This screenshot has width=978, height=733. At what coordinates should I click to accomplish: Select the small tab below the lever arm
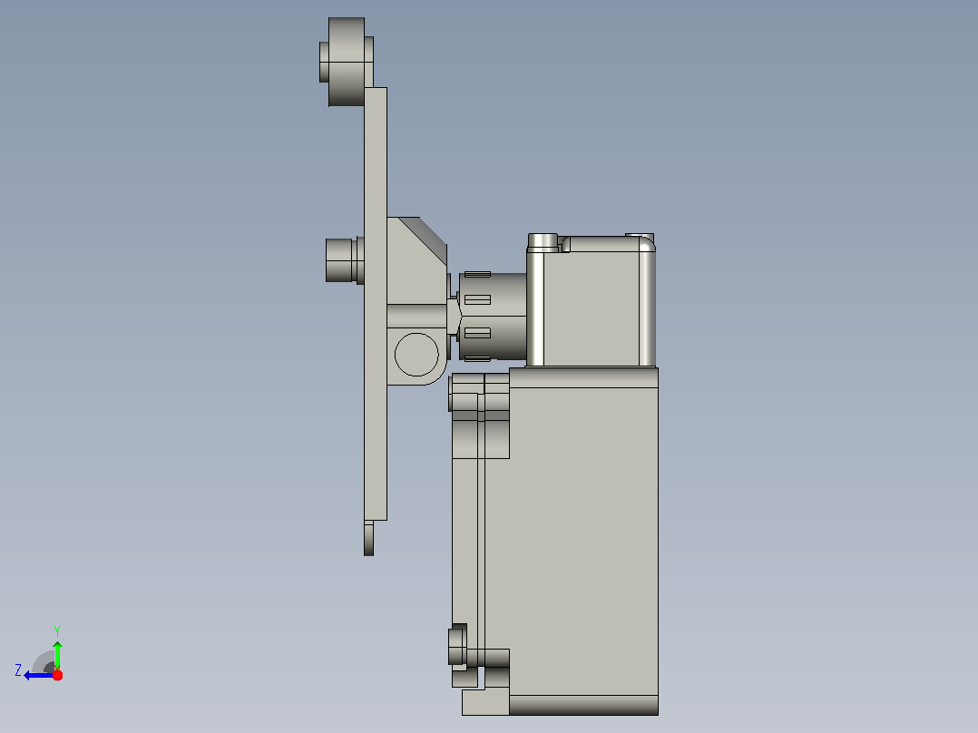coord(368,538)
